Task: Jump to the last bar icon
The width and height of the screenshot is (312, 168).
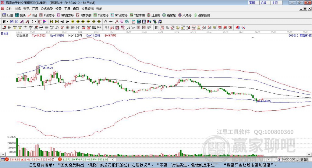Action: click(57, 22)
